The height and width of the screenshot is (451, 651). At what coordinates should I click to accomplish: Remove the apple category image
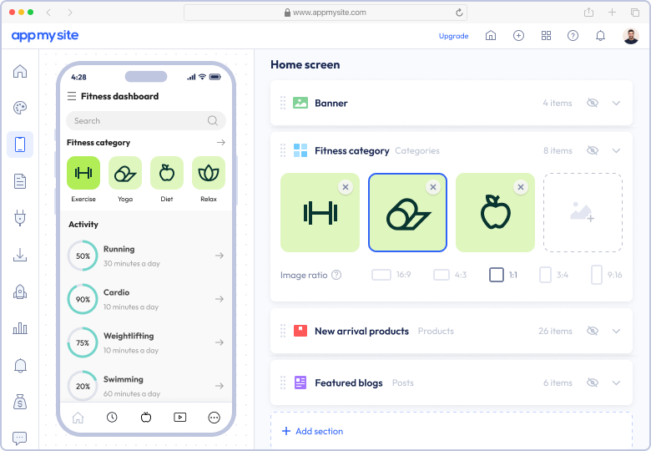pyautogui.click(x=521, y=187)
